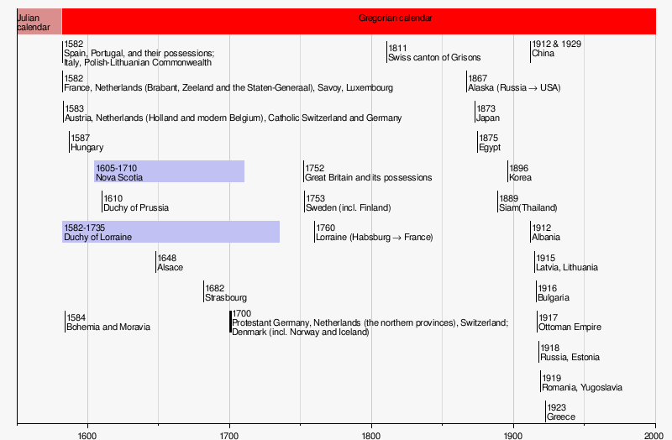Click the 1700 axis tick label
672x440 pixels.
229,434
